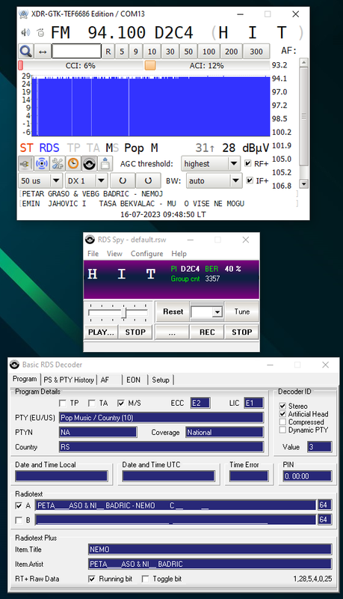The image size is (343, 599).
Task: Click the XDR-GTK title bar app icon
Action: [24, 14]
